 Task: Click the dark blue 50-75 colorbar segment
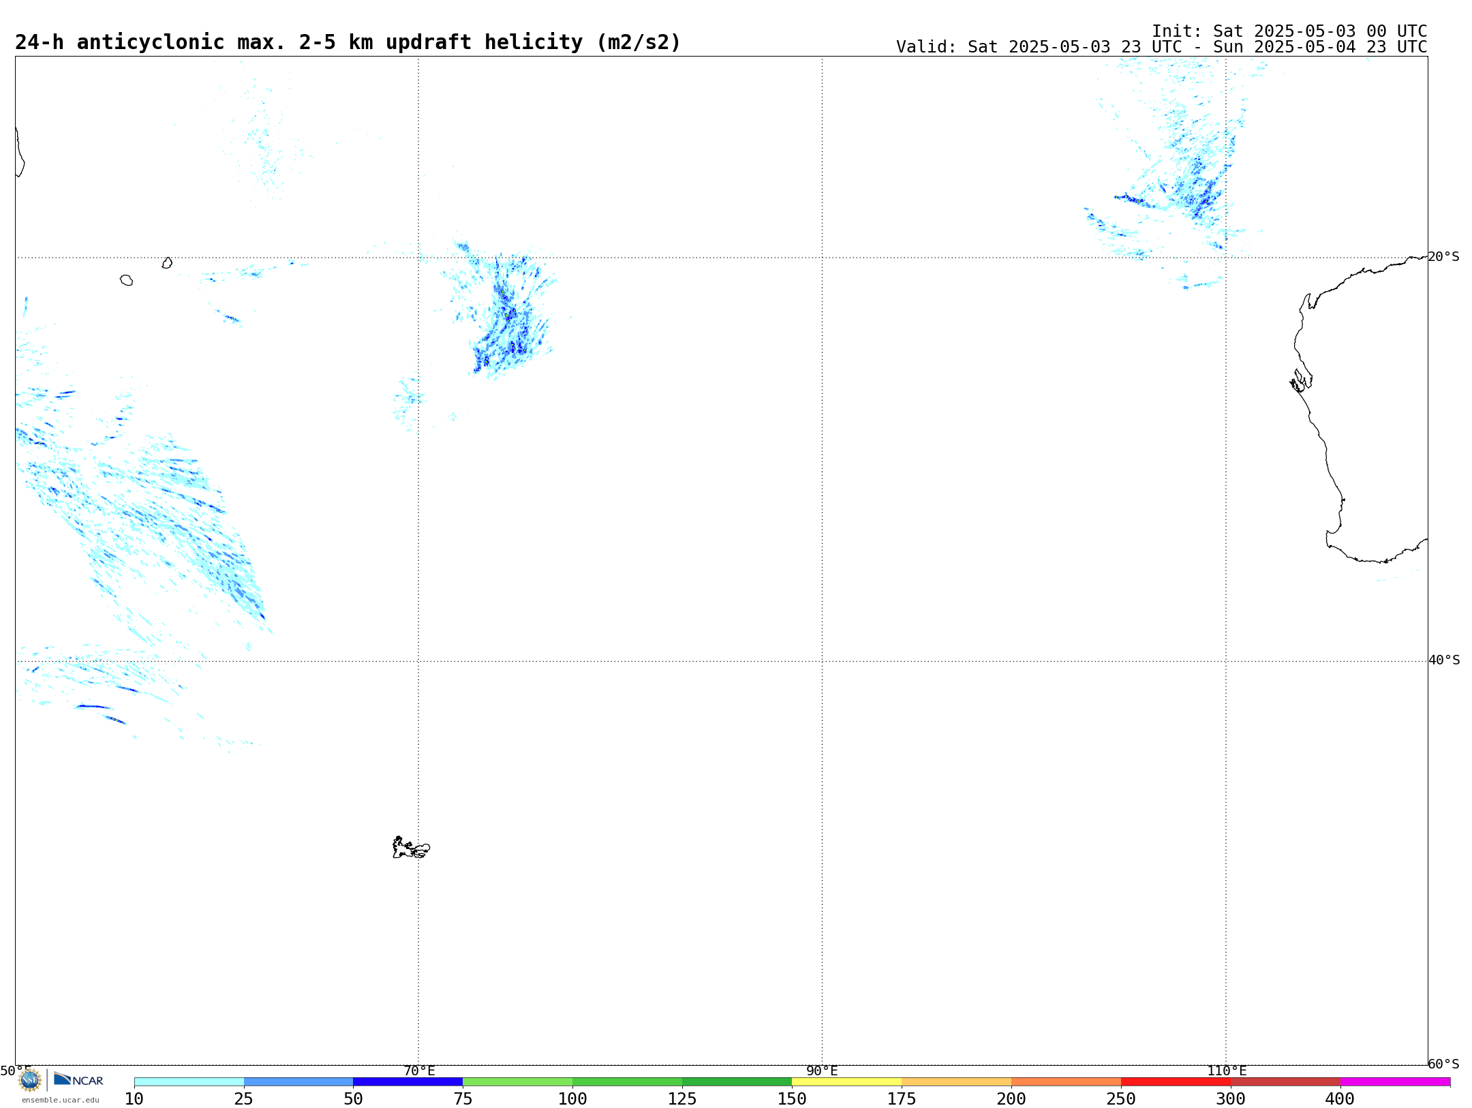pos(408,1082)
